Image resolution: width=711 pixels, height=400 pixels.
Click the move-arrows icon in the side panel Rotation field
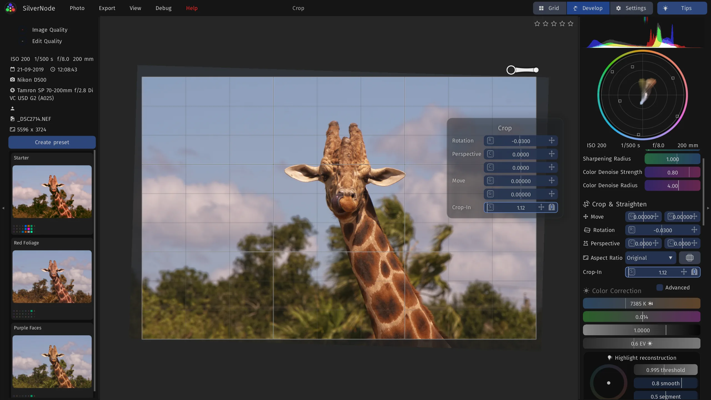[x=694, y=230]
